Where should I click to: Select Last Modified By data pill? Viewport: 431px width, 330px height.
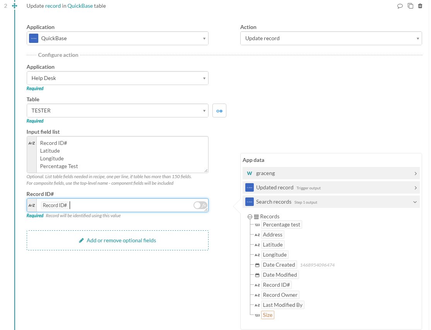click(282, 305)
